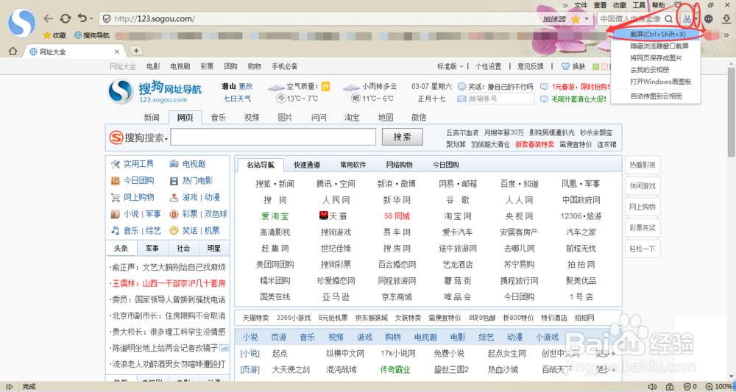Open the downloads arrow icon
The width and height of the screenshot is (736, 392).
coord(726,19)
